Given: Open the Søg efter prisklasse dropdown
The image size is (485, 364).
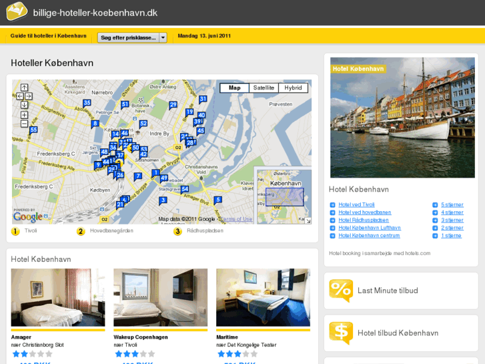Looking at the screenshot, I should click(x=132, y=37).
